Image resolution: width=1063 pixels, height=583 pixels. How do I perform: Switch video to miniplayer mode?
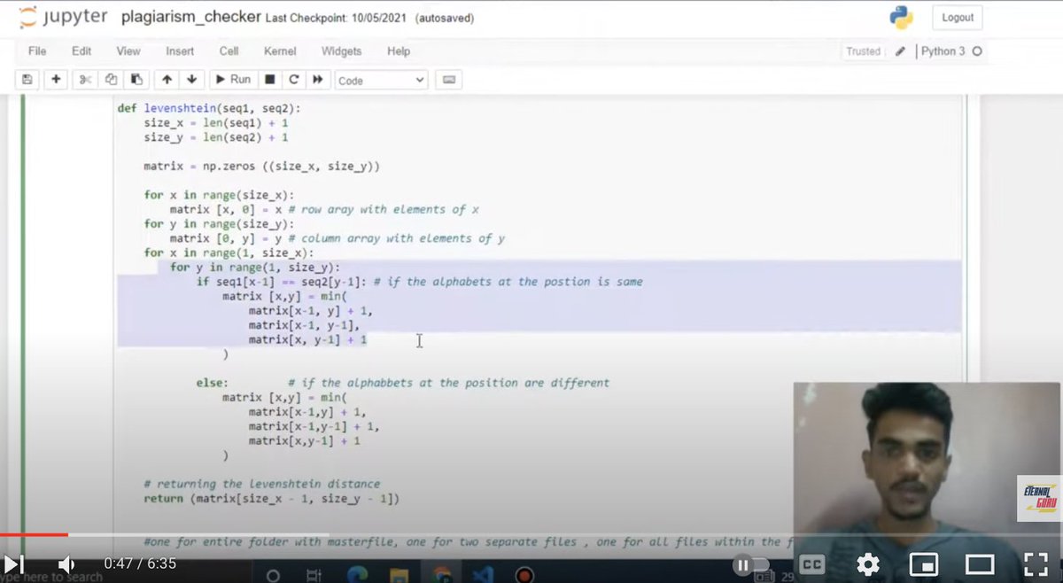pyautogui.click(x=923, y=564)
